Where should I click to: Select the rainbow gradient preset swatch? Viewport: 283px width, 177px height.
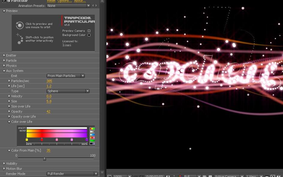(92, 129)
